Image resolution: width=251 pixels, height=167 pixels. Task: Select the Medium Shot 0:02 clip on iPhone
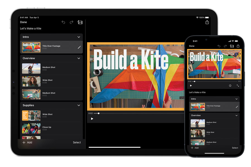tap(214, 123)
